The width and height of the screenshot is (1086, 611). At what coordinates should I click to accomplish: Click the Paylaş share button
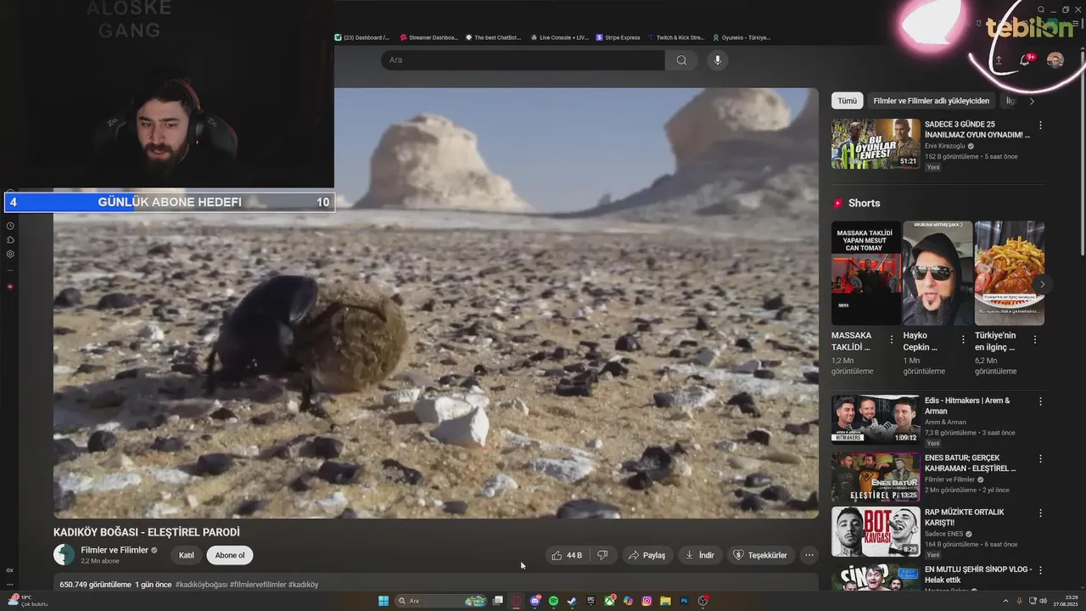tap(647, 555)
